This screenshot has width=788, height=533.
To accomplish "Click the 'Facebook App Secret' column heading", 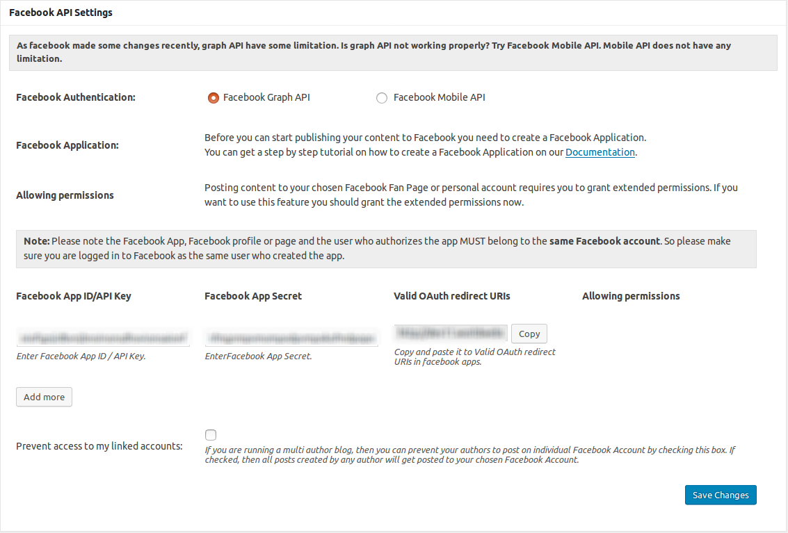I will coord(253,296).
